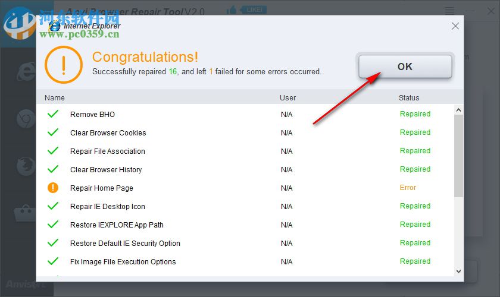Viewport: 500px width, 297px height.
Task: Open the main window hamburger menu
Action: [x=449, y=11]
